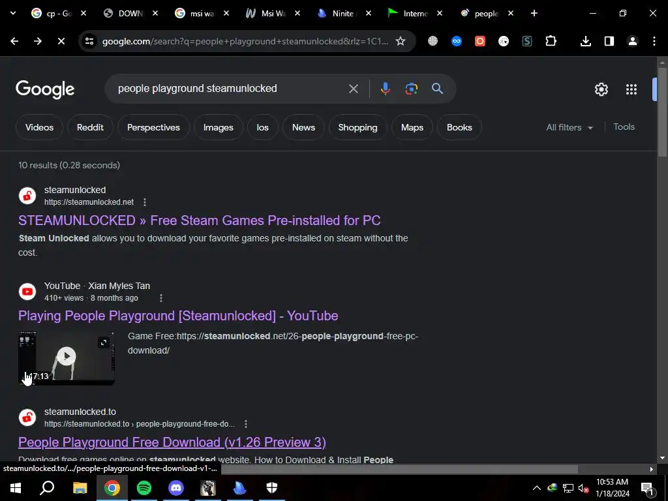Open Spotify from taskbar
This screenshot has height=501, width=668.
tap(144, 488)
